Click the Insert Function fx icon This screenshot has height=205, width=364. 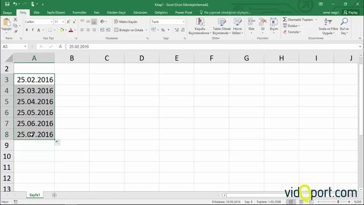pyautogui.click(x=60, y=47)
